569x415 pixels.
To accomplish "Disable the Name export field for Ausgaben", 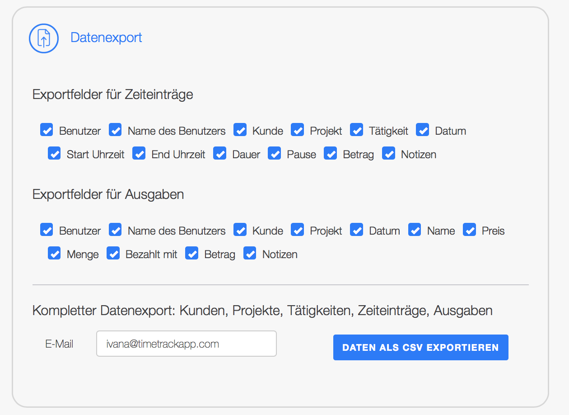I will pyautogui.click(x=415, y=230).
